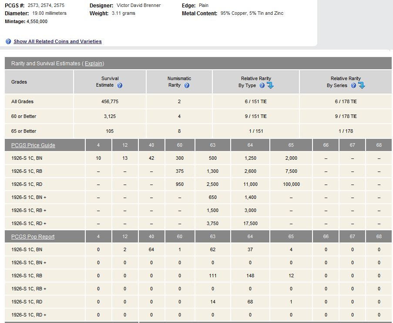The width and height of the screenshot is (393, 323).
Task: Click the 100,000 price for RD grade 65
Action: click(291, 184)
